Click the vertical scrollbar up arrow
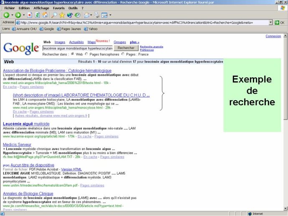Viewport: 288px width, 216px height. click(x=285, y=36)
